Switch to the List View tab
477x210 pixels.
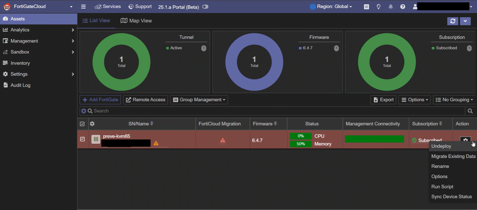96,21
